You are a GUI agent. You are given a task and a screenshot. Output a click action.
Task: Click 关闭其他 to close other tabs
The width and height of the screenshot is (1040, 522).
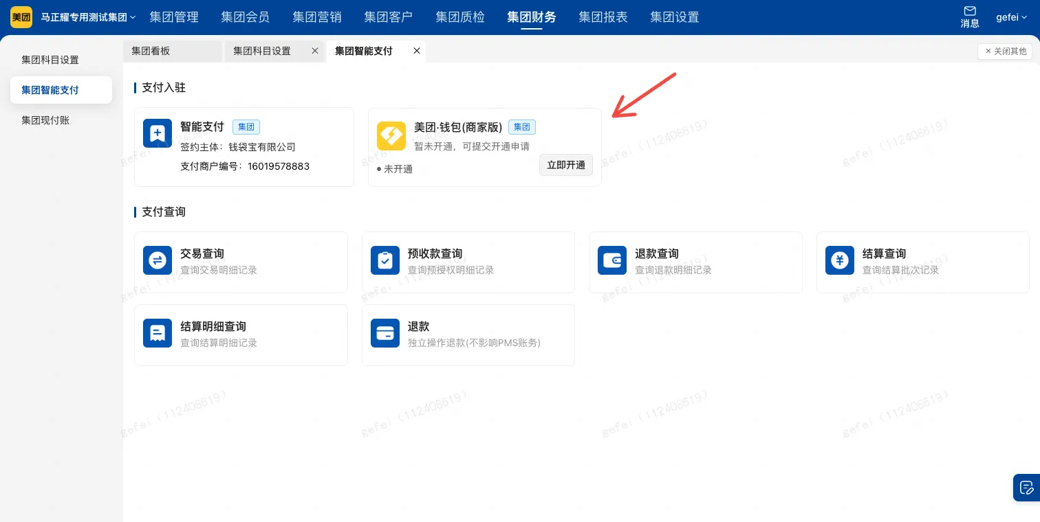pyautogui.click(x=1004, y=51)
